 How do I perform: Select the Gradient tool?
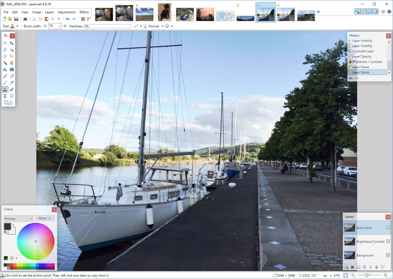tap(12, 69)
